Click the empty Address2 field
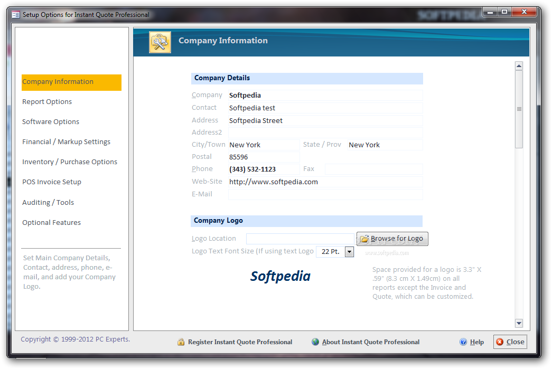Image resolution: width=552 pixels, height=369 pixels. click(x=325, y=133)
